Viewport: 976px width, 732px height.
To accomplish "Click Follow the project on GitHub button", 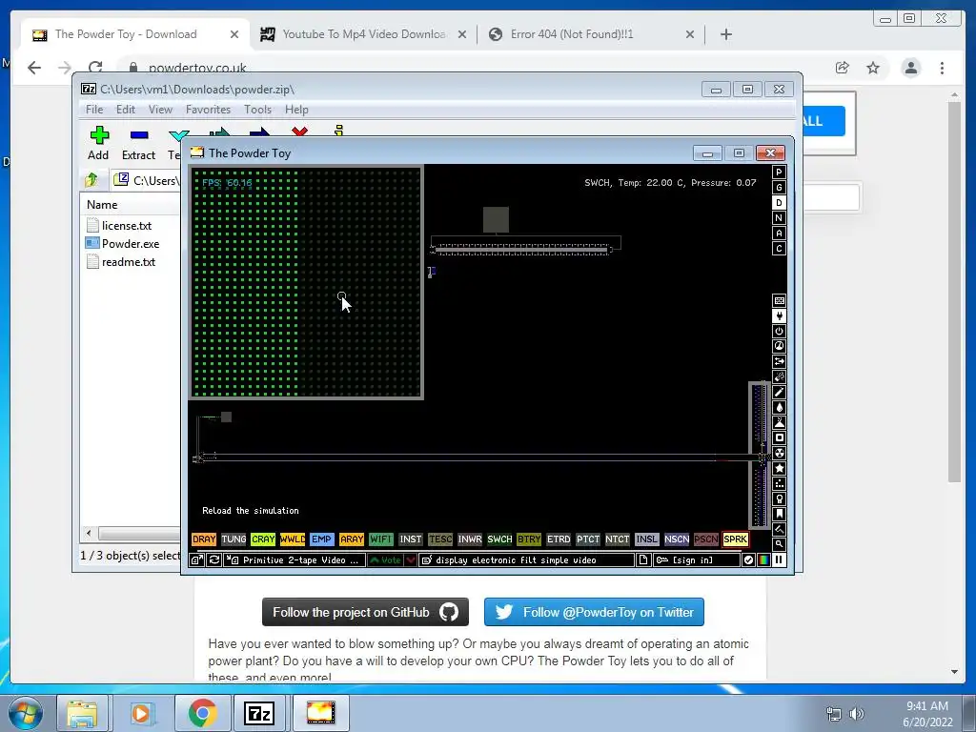I will (365, 613).
